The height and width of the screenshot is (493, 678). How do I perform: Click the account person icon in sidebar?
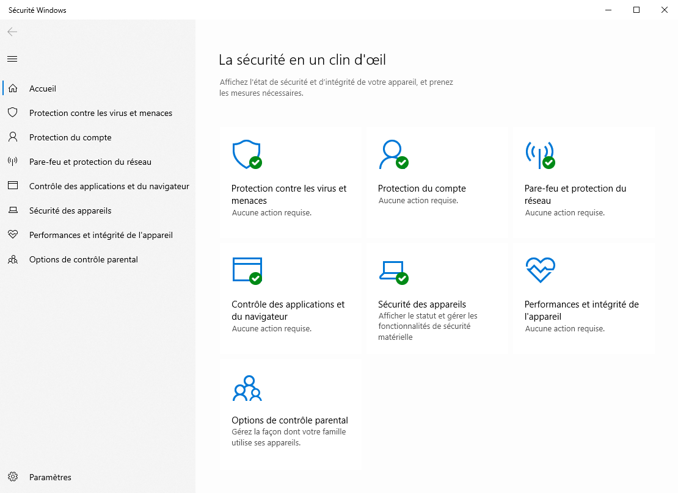click(13, 137)
